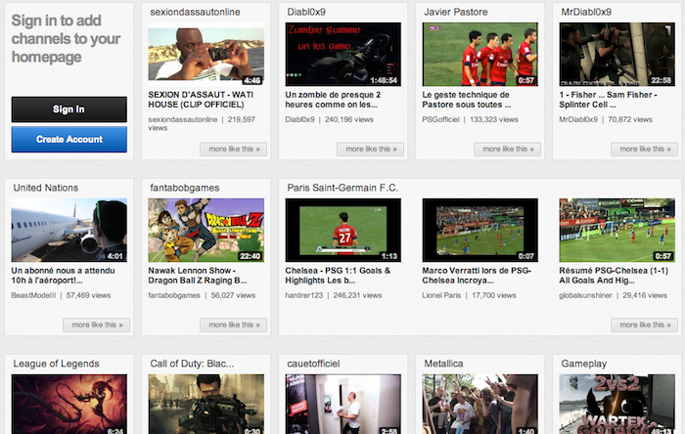The width and height of the screenshot is (685, 434).
Task: Click title Marco Verratti lors de PSG-Chelsea
Action: [x=477, y=276]
